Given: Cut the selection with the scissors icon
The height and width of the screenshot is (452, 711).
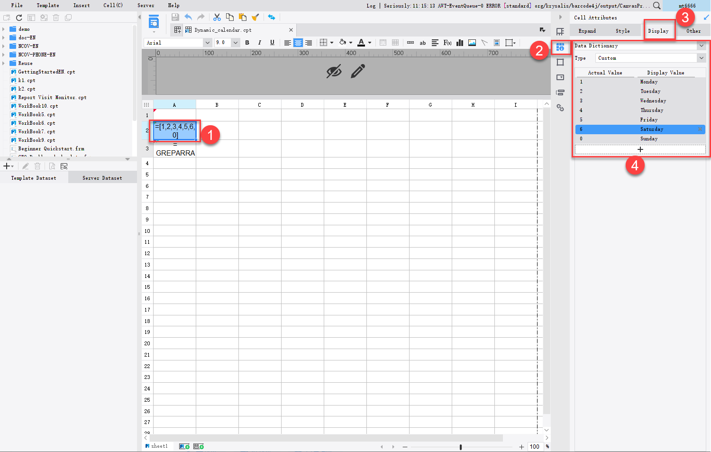Looking at the screenshot, I should tap(217, 17).
